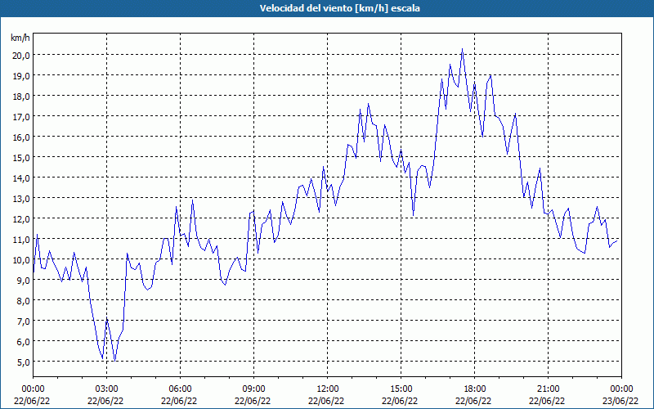
Task: Select the 17,0 y-axis value
Action: tap(21, 117)
